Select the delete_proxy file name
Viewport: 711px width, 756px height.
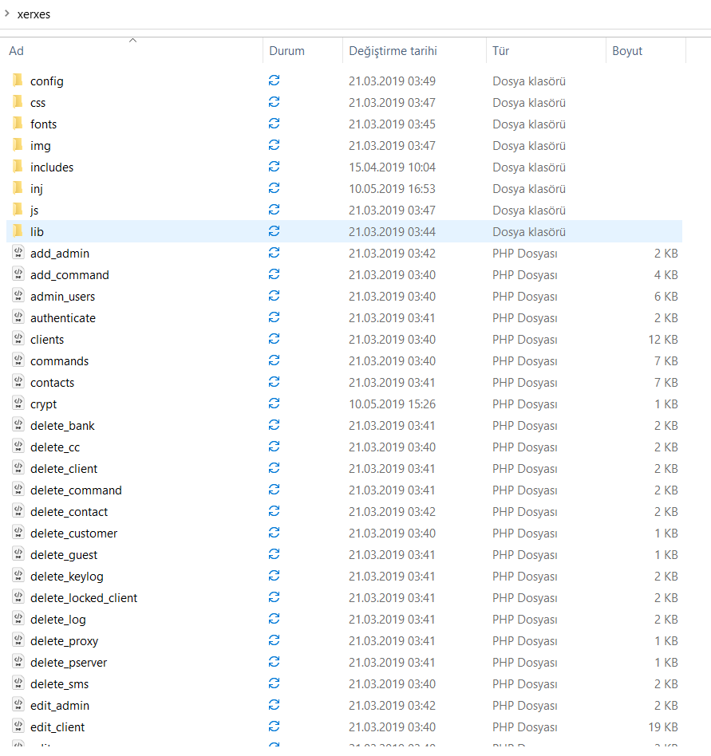coord(64,641)
